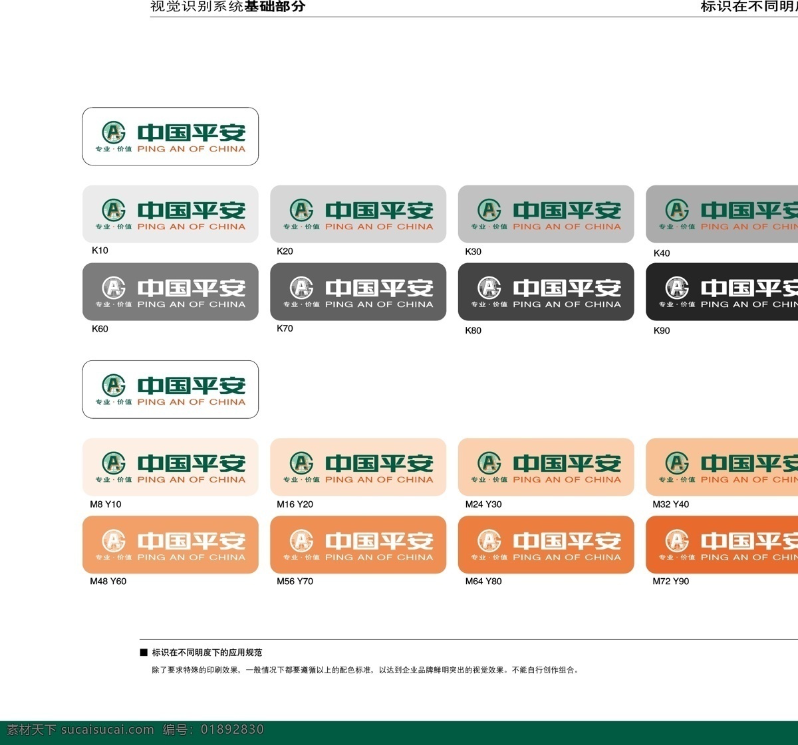Select the M24 Y30 orange logo swatch
798x745 pixels.
[x=546, y=467]
